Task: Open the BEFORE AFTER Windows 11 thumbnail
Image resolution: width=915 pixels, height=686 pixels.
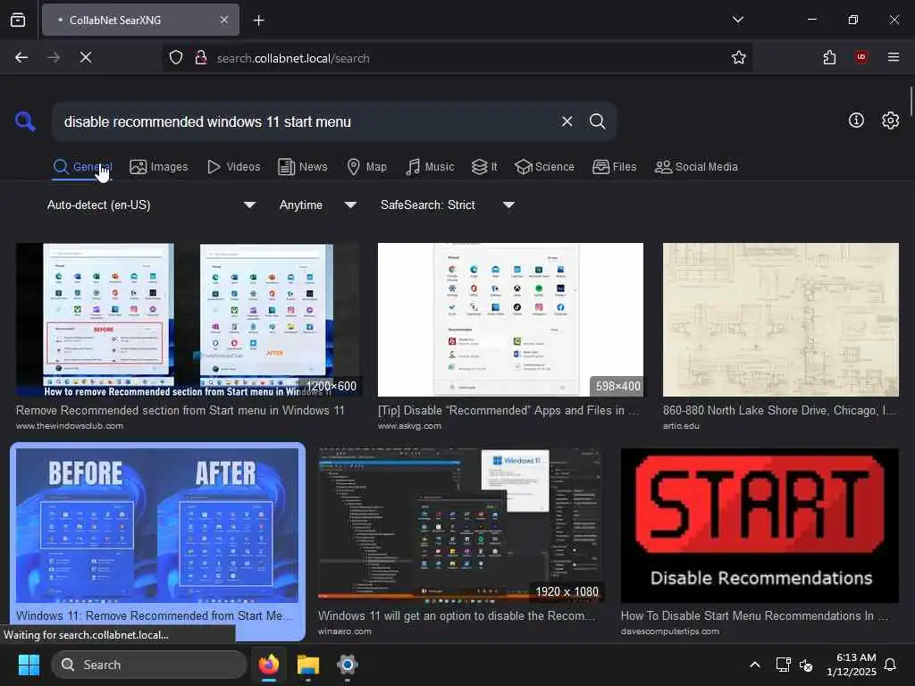Action: coord(157,525)
